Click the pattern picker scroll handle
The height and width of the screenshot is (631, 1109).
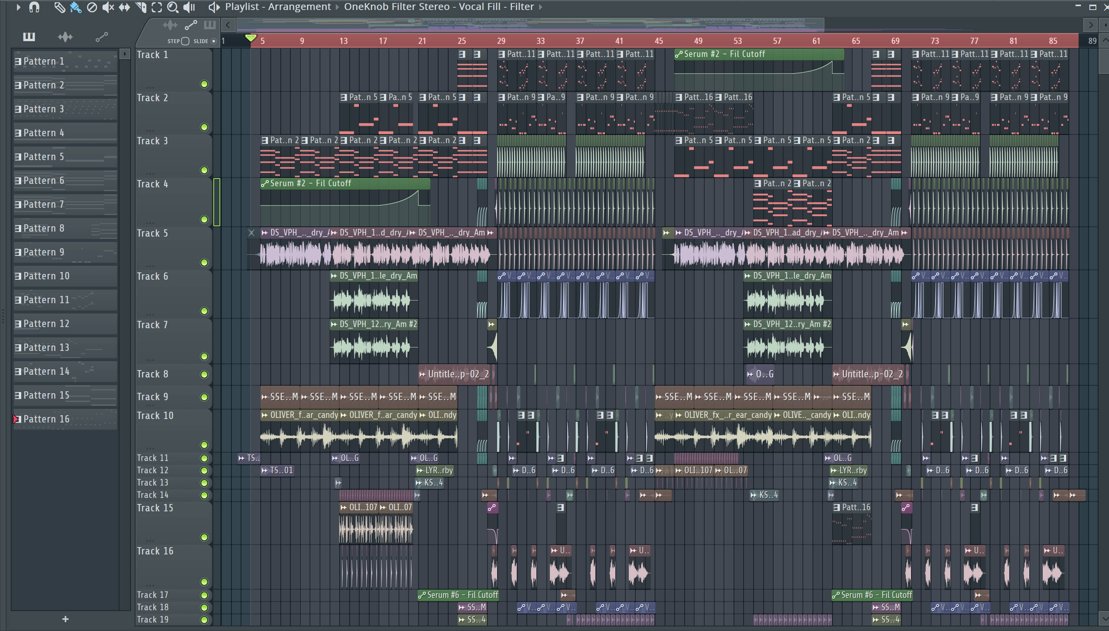point(124,54)
